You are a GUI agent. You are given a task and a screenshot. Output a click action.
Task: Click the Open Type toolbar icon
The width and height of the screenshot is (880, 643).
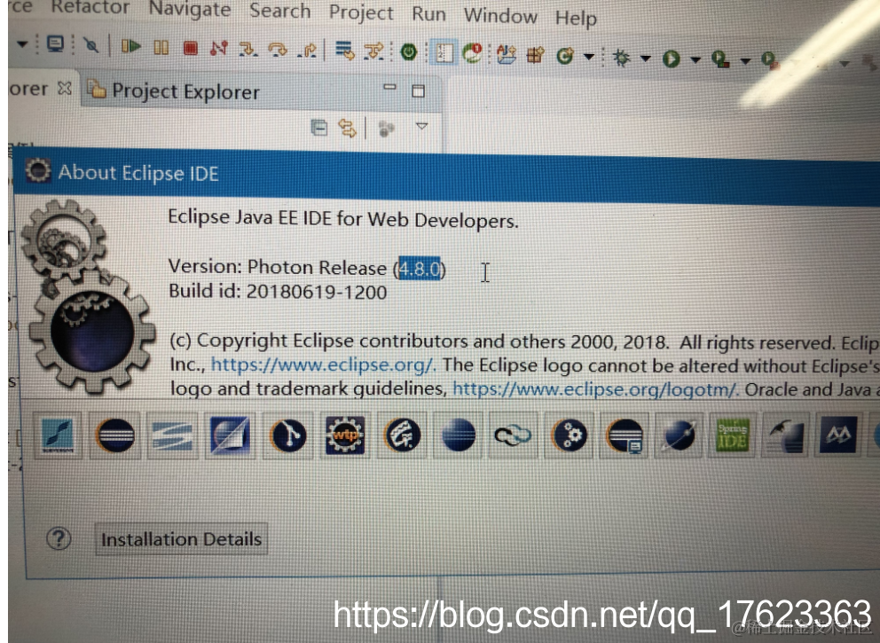507,54
